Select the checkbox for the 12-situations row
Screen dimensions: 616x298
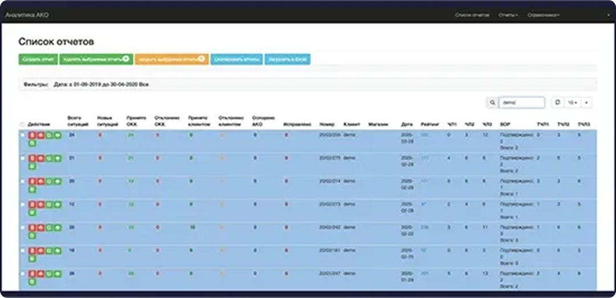22,204
